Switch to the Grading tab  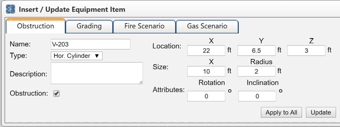(89, 26)
